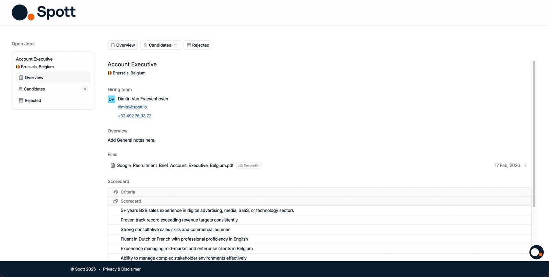This screenshot has height=277, width=549.
Task: Click the 11 count badge on Candidates tab
Action: pyautogui.click(x=175, y=45)
